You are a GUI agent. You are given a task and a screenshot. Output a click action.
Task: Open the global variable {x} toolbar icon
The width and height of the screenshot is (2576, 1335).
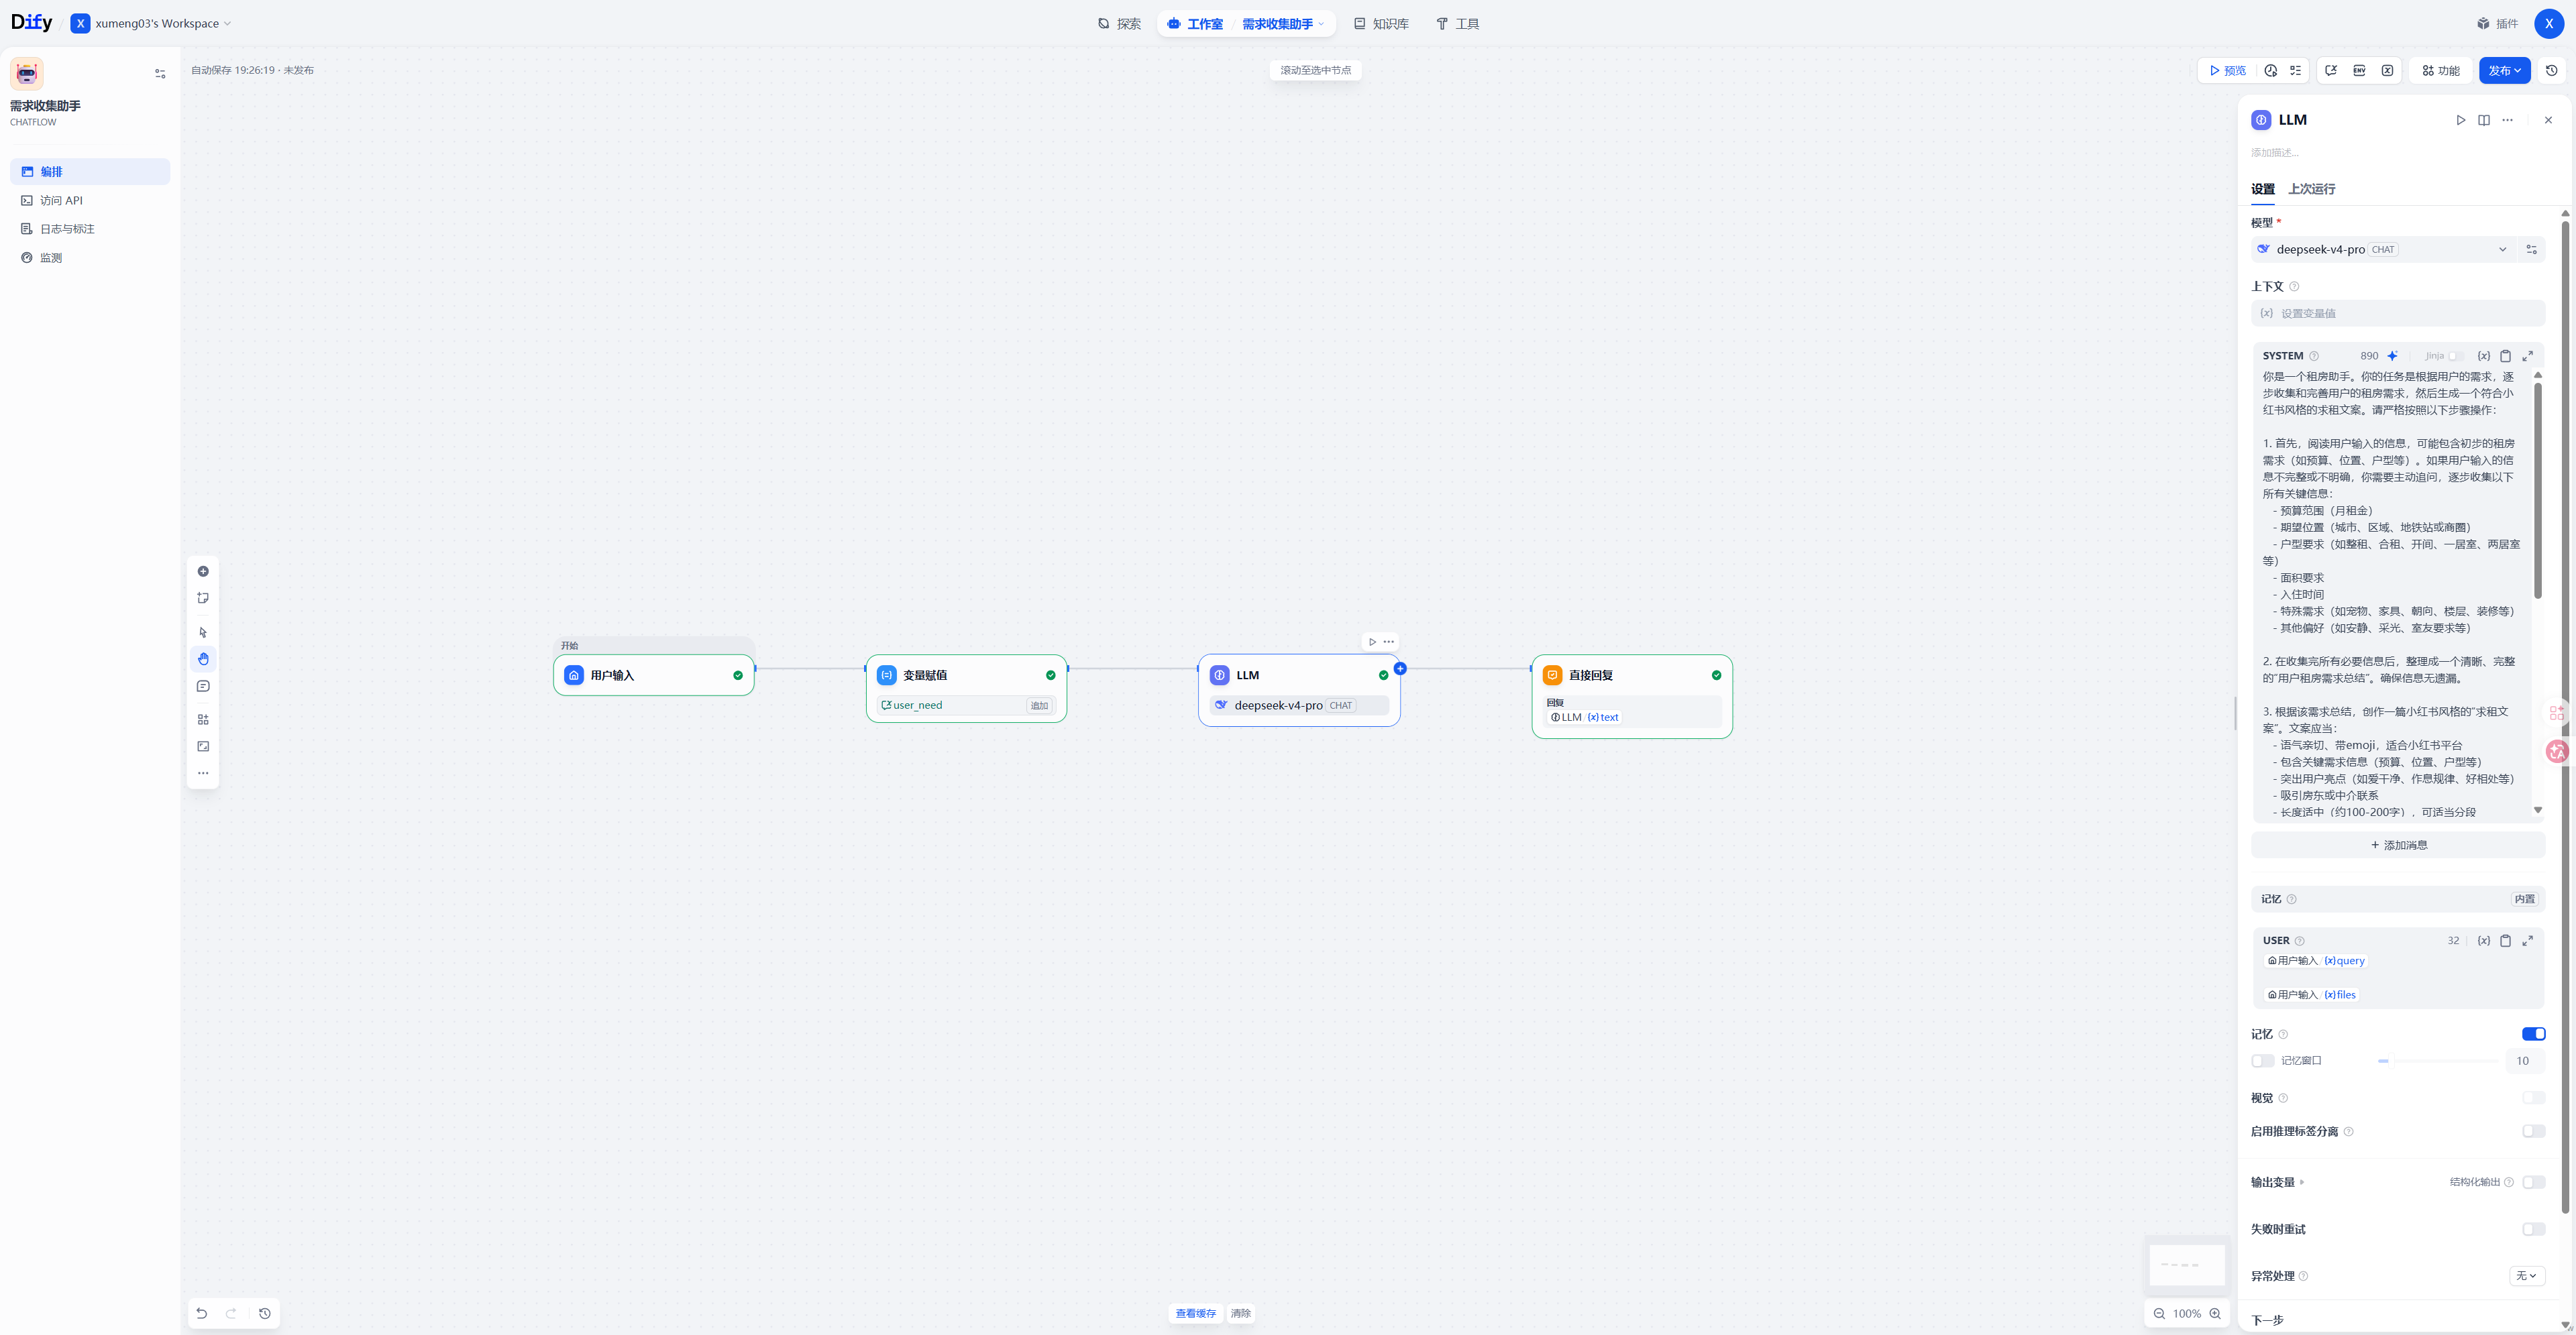coord(2387,70)
